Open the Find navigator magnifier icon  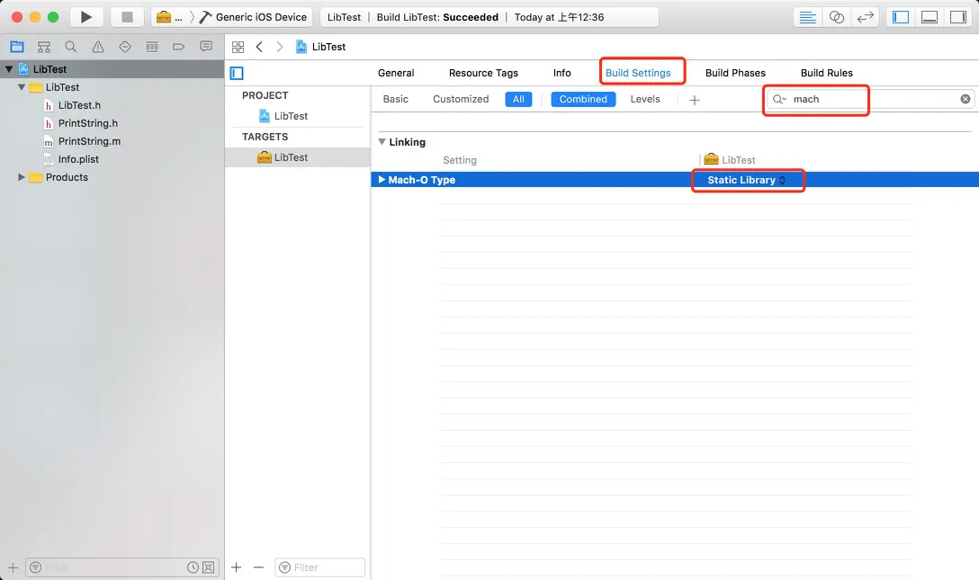tap(70, 47)
